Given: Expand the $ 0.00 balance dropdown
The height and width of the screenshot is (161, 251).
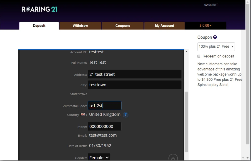Looking at the screenshot, I should (x=205, y=26).
